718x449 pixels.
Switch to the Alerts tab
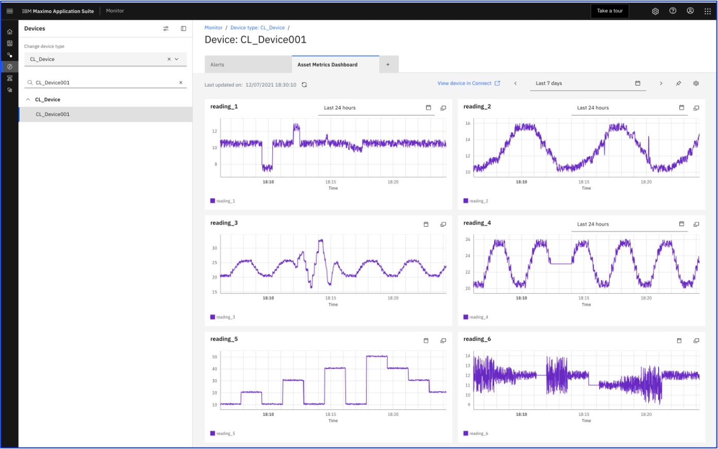pyautogui.click(x=248, y=65)
